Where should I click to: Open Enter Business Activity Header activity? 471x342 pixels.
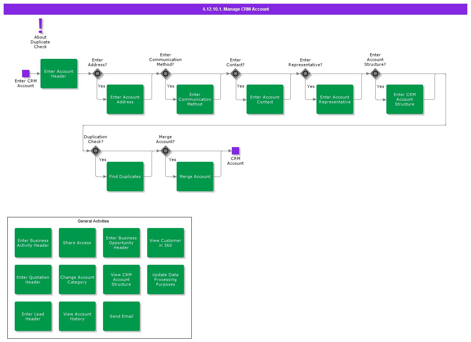pos(33,243)
